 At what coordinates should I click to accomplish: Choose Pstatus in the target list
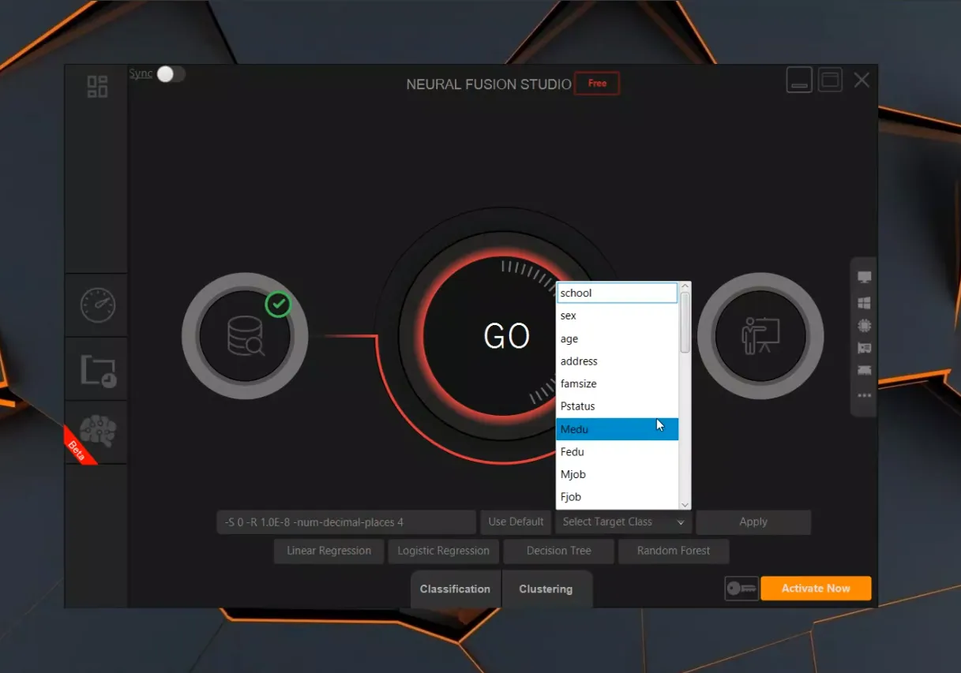tap(617, 406)
